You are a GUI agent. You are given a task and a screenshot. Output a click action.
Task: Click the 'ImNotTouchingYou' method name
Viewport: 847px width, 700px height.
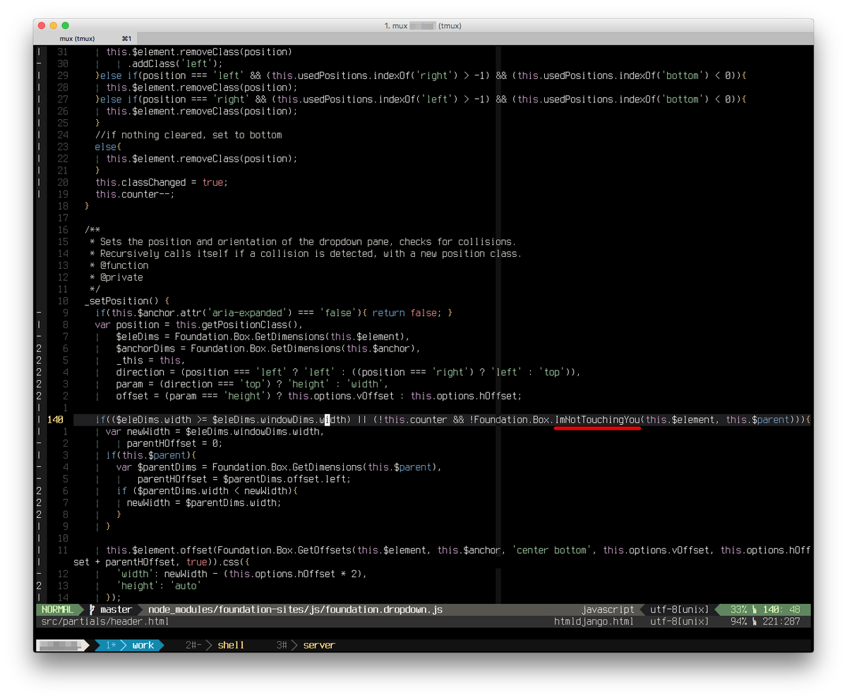click(598, 420)
